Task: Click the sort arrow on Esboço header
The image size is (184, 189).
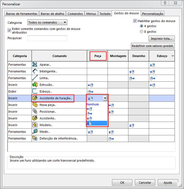Action: click(x=173, y=56)
